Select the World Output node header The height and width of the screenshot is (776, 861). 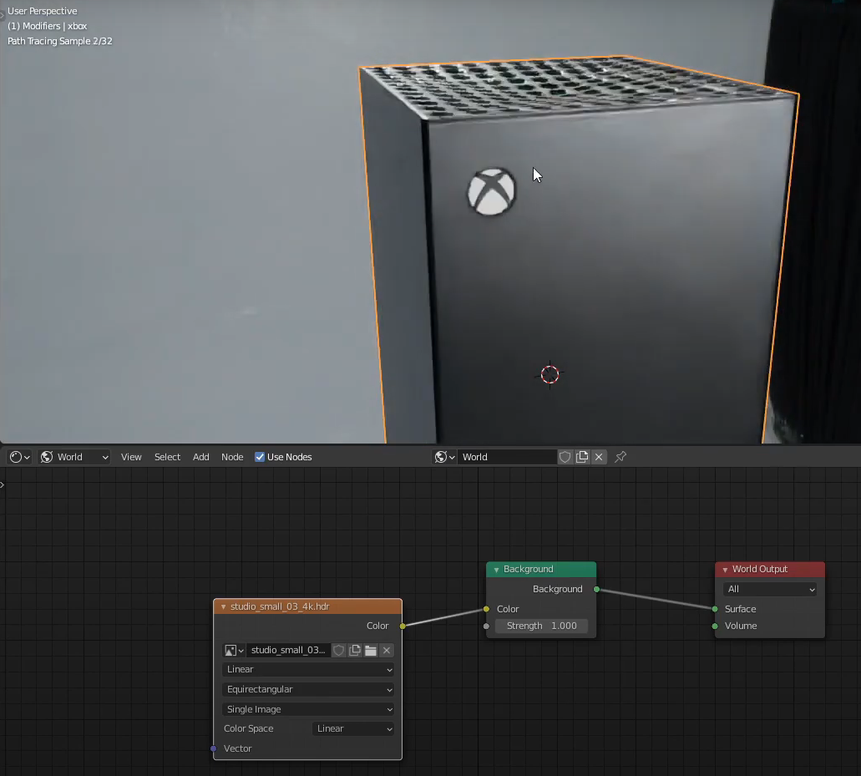pos(770,569)
